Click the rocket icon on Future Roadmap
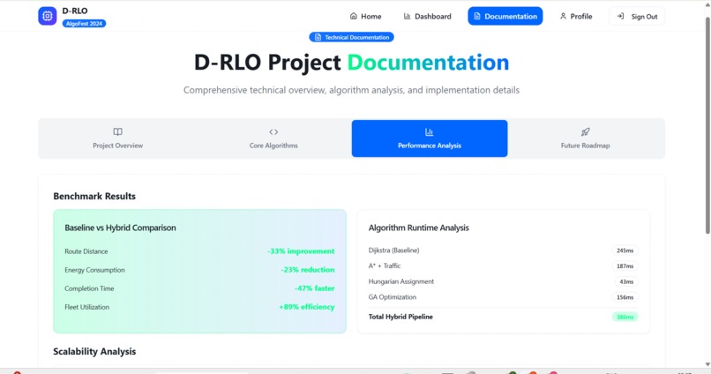The width and height of the screenshot is (711, 374). 586,132
